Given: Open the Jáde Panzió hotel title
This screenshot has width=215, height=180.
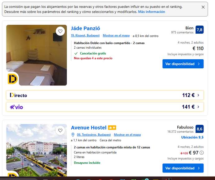Looking at the screenshot, I should 85,28.
